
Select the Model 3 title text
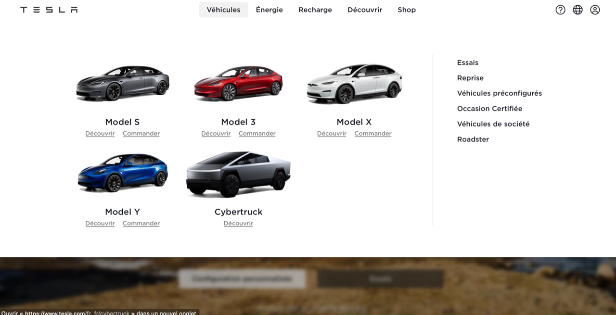[x=238, y=122]
